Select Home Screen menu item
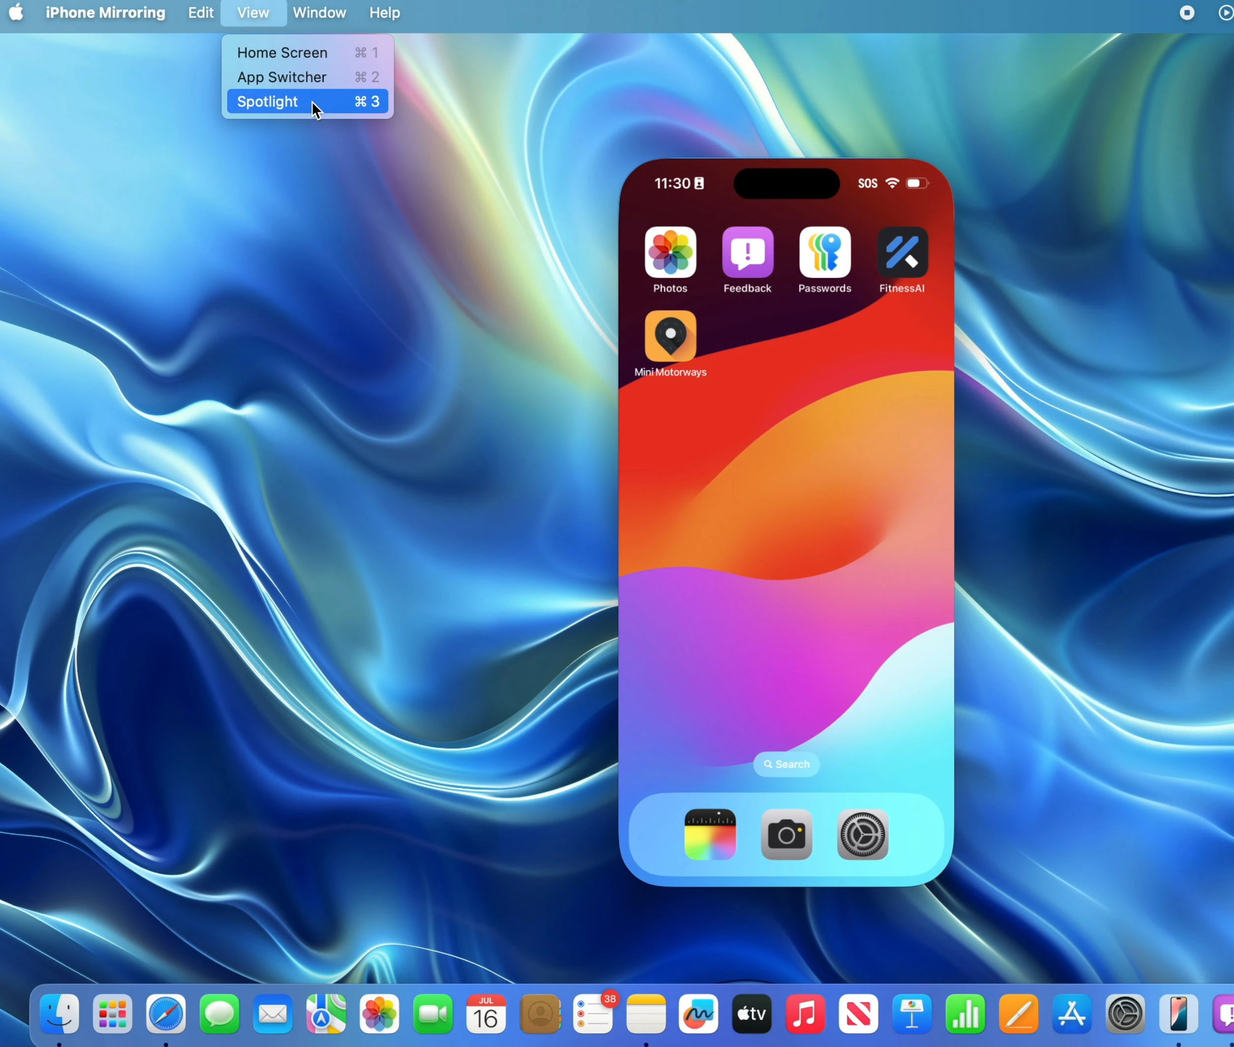Image resolution: width=1234 pixels, height=1047 pixels. click(x=308, y=53)
